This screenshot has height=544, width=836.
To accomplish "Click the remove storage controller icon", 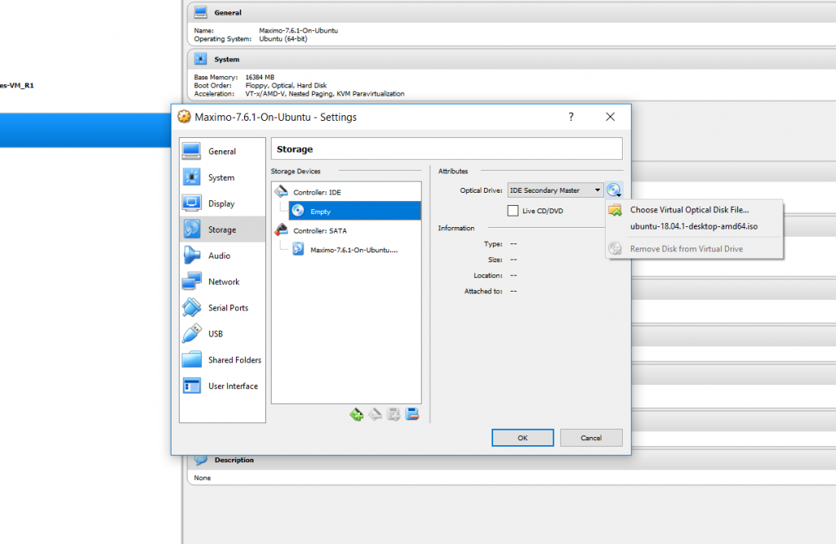I will click(376, 414).
